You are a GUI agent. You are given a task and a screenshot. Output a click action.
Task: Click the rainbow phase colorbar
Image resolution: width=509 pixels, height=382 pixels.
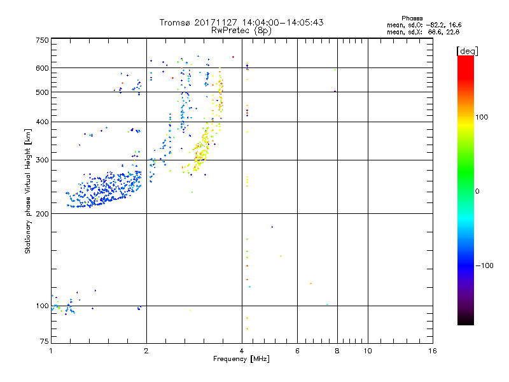click(x=466, y=190)
